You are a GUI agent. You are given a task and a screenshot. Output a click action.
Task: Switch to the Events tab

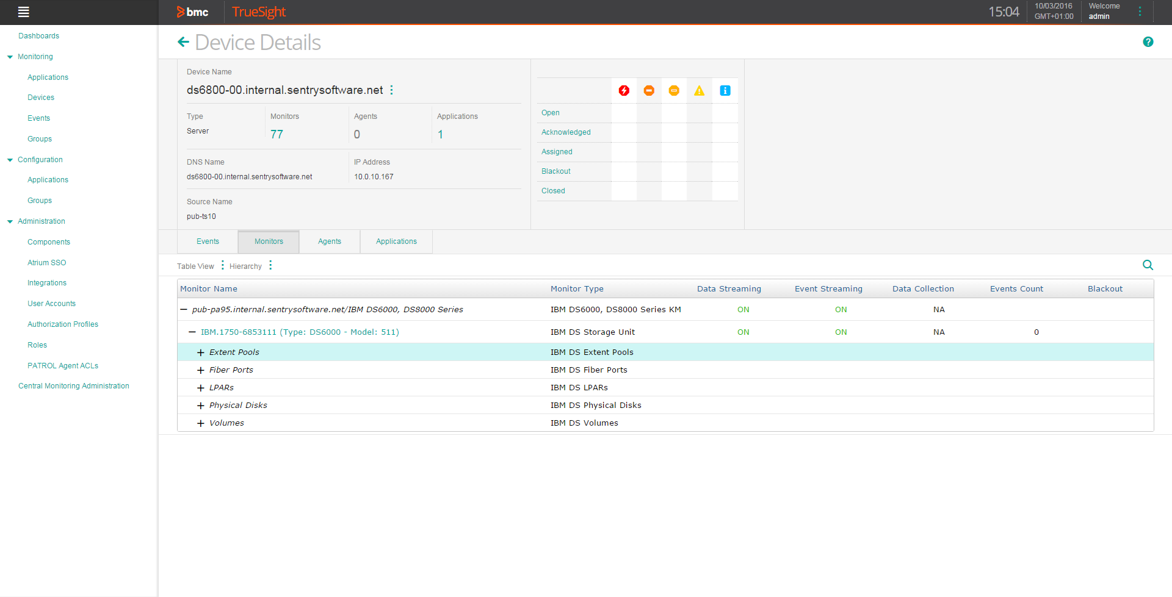click(x=208, y=241)
